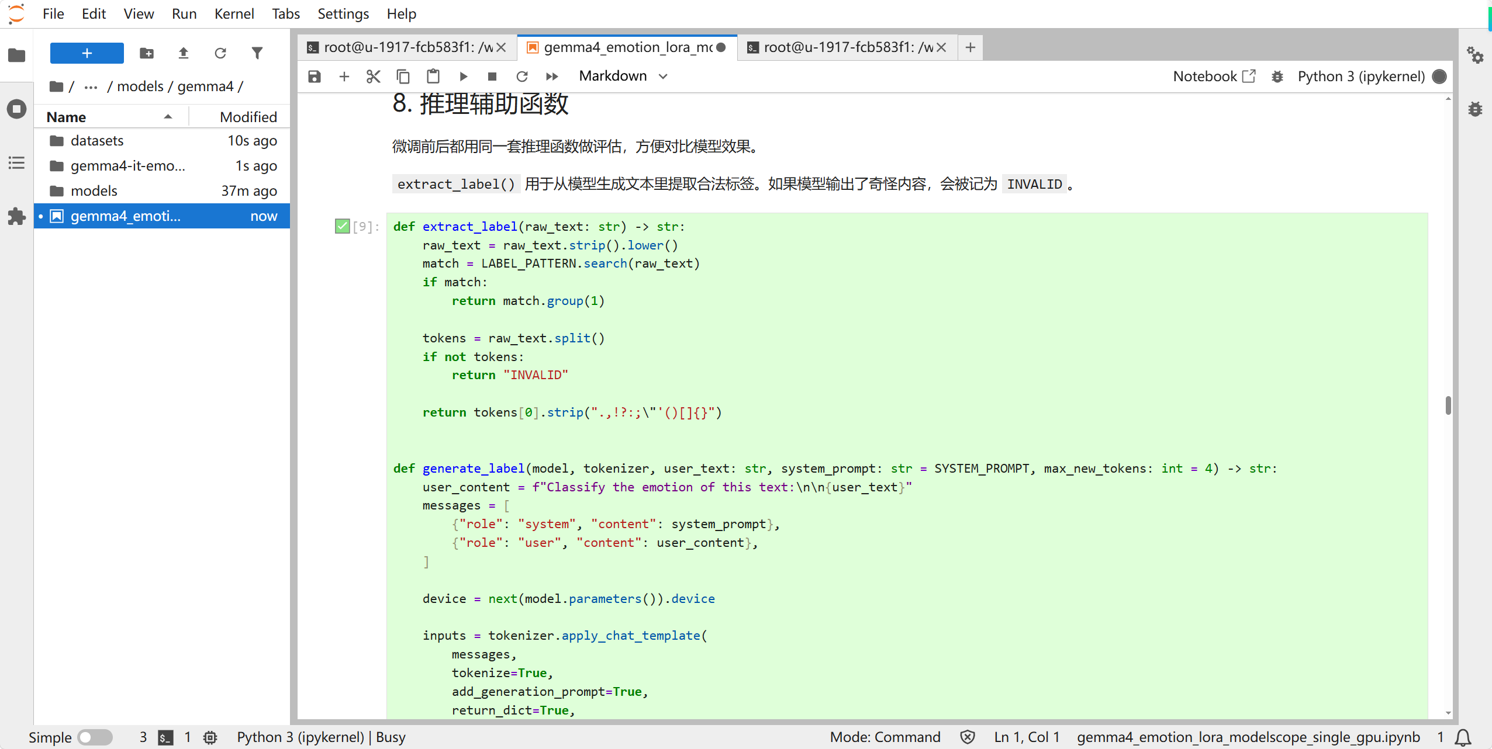Screen dimensions: 1492x749
Task: Open the models folder in file list
Action: [162, 191]
